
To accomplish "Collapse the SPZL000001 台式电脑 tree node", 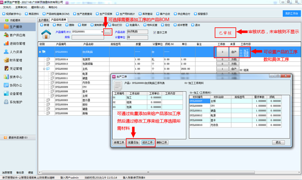I will pos(40,52).
